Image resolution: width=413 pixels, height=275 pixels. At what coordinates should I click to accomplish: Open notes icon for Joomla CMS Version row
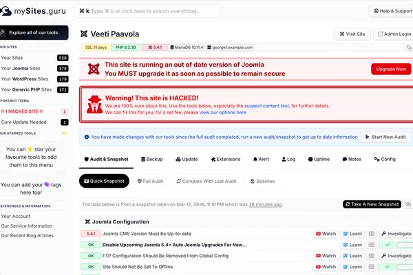point(372,234)
